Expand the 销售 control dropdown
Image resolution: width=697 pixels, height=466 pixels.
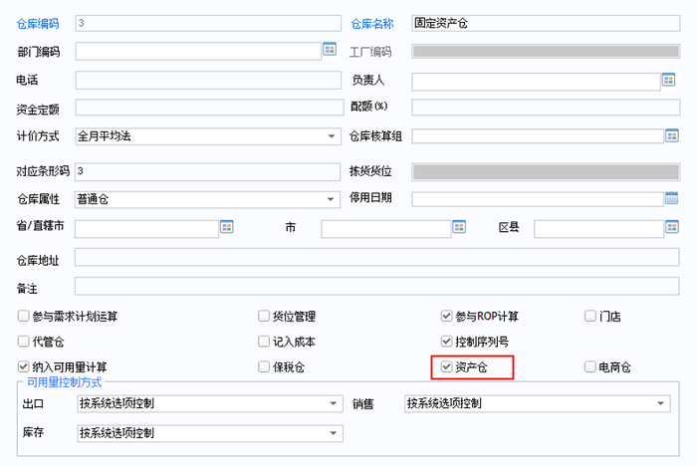click(x=660, y=403)
